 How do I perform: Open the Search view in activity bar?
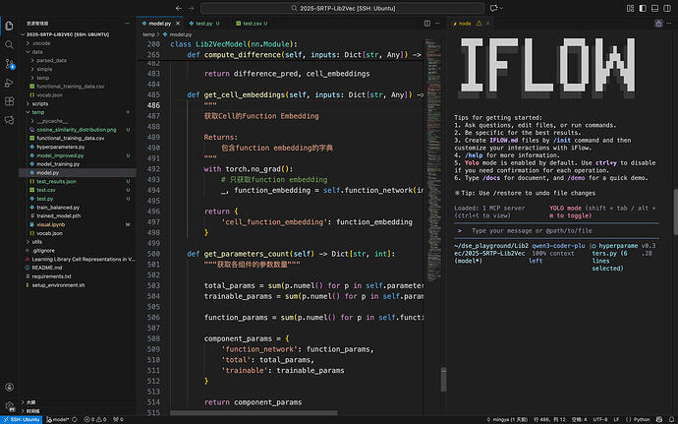9,44
